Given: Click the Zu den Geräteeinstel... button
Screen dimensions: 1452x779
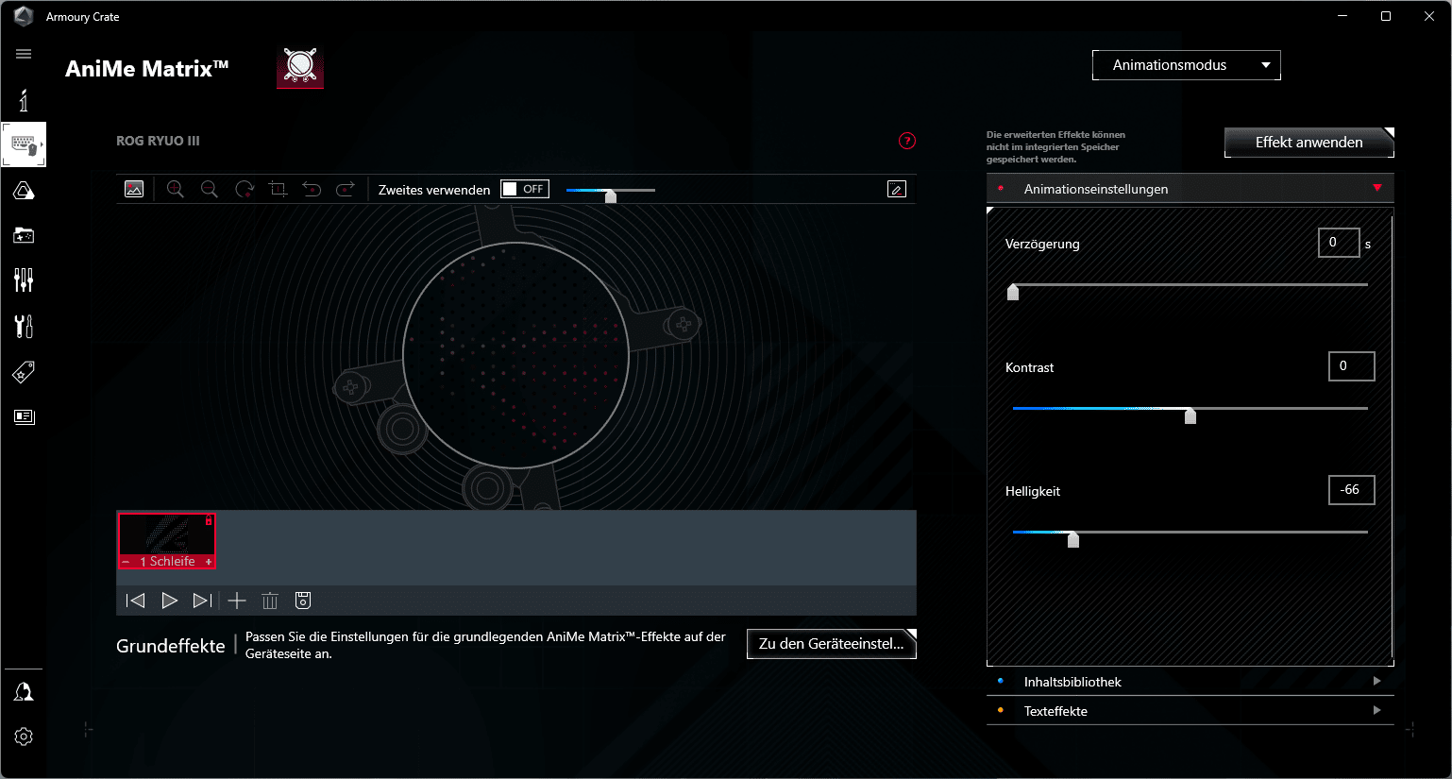Looking at the screenshot, I should (x=831, y=644).
